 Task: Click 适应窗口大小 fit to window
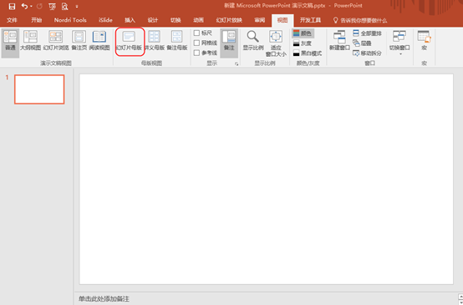[x=276, y=43]
